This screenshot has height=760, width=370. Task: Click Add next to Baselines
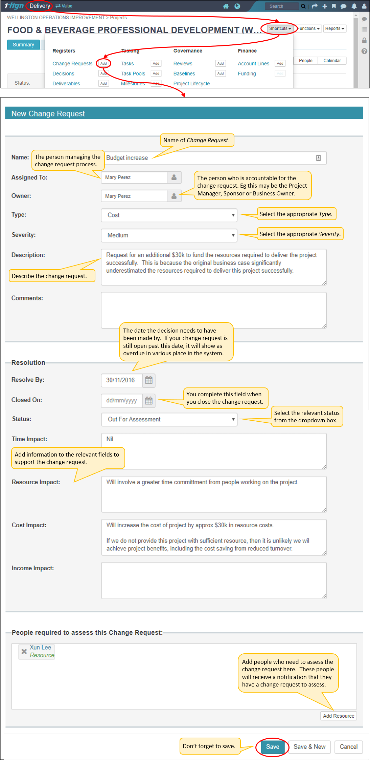click(x=221, y=73)
